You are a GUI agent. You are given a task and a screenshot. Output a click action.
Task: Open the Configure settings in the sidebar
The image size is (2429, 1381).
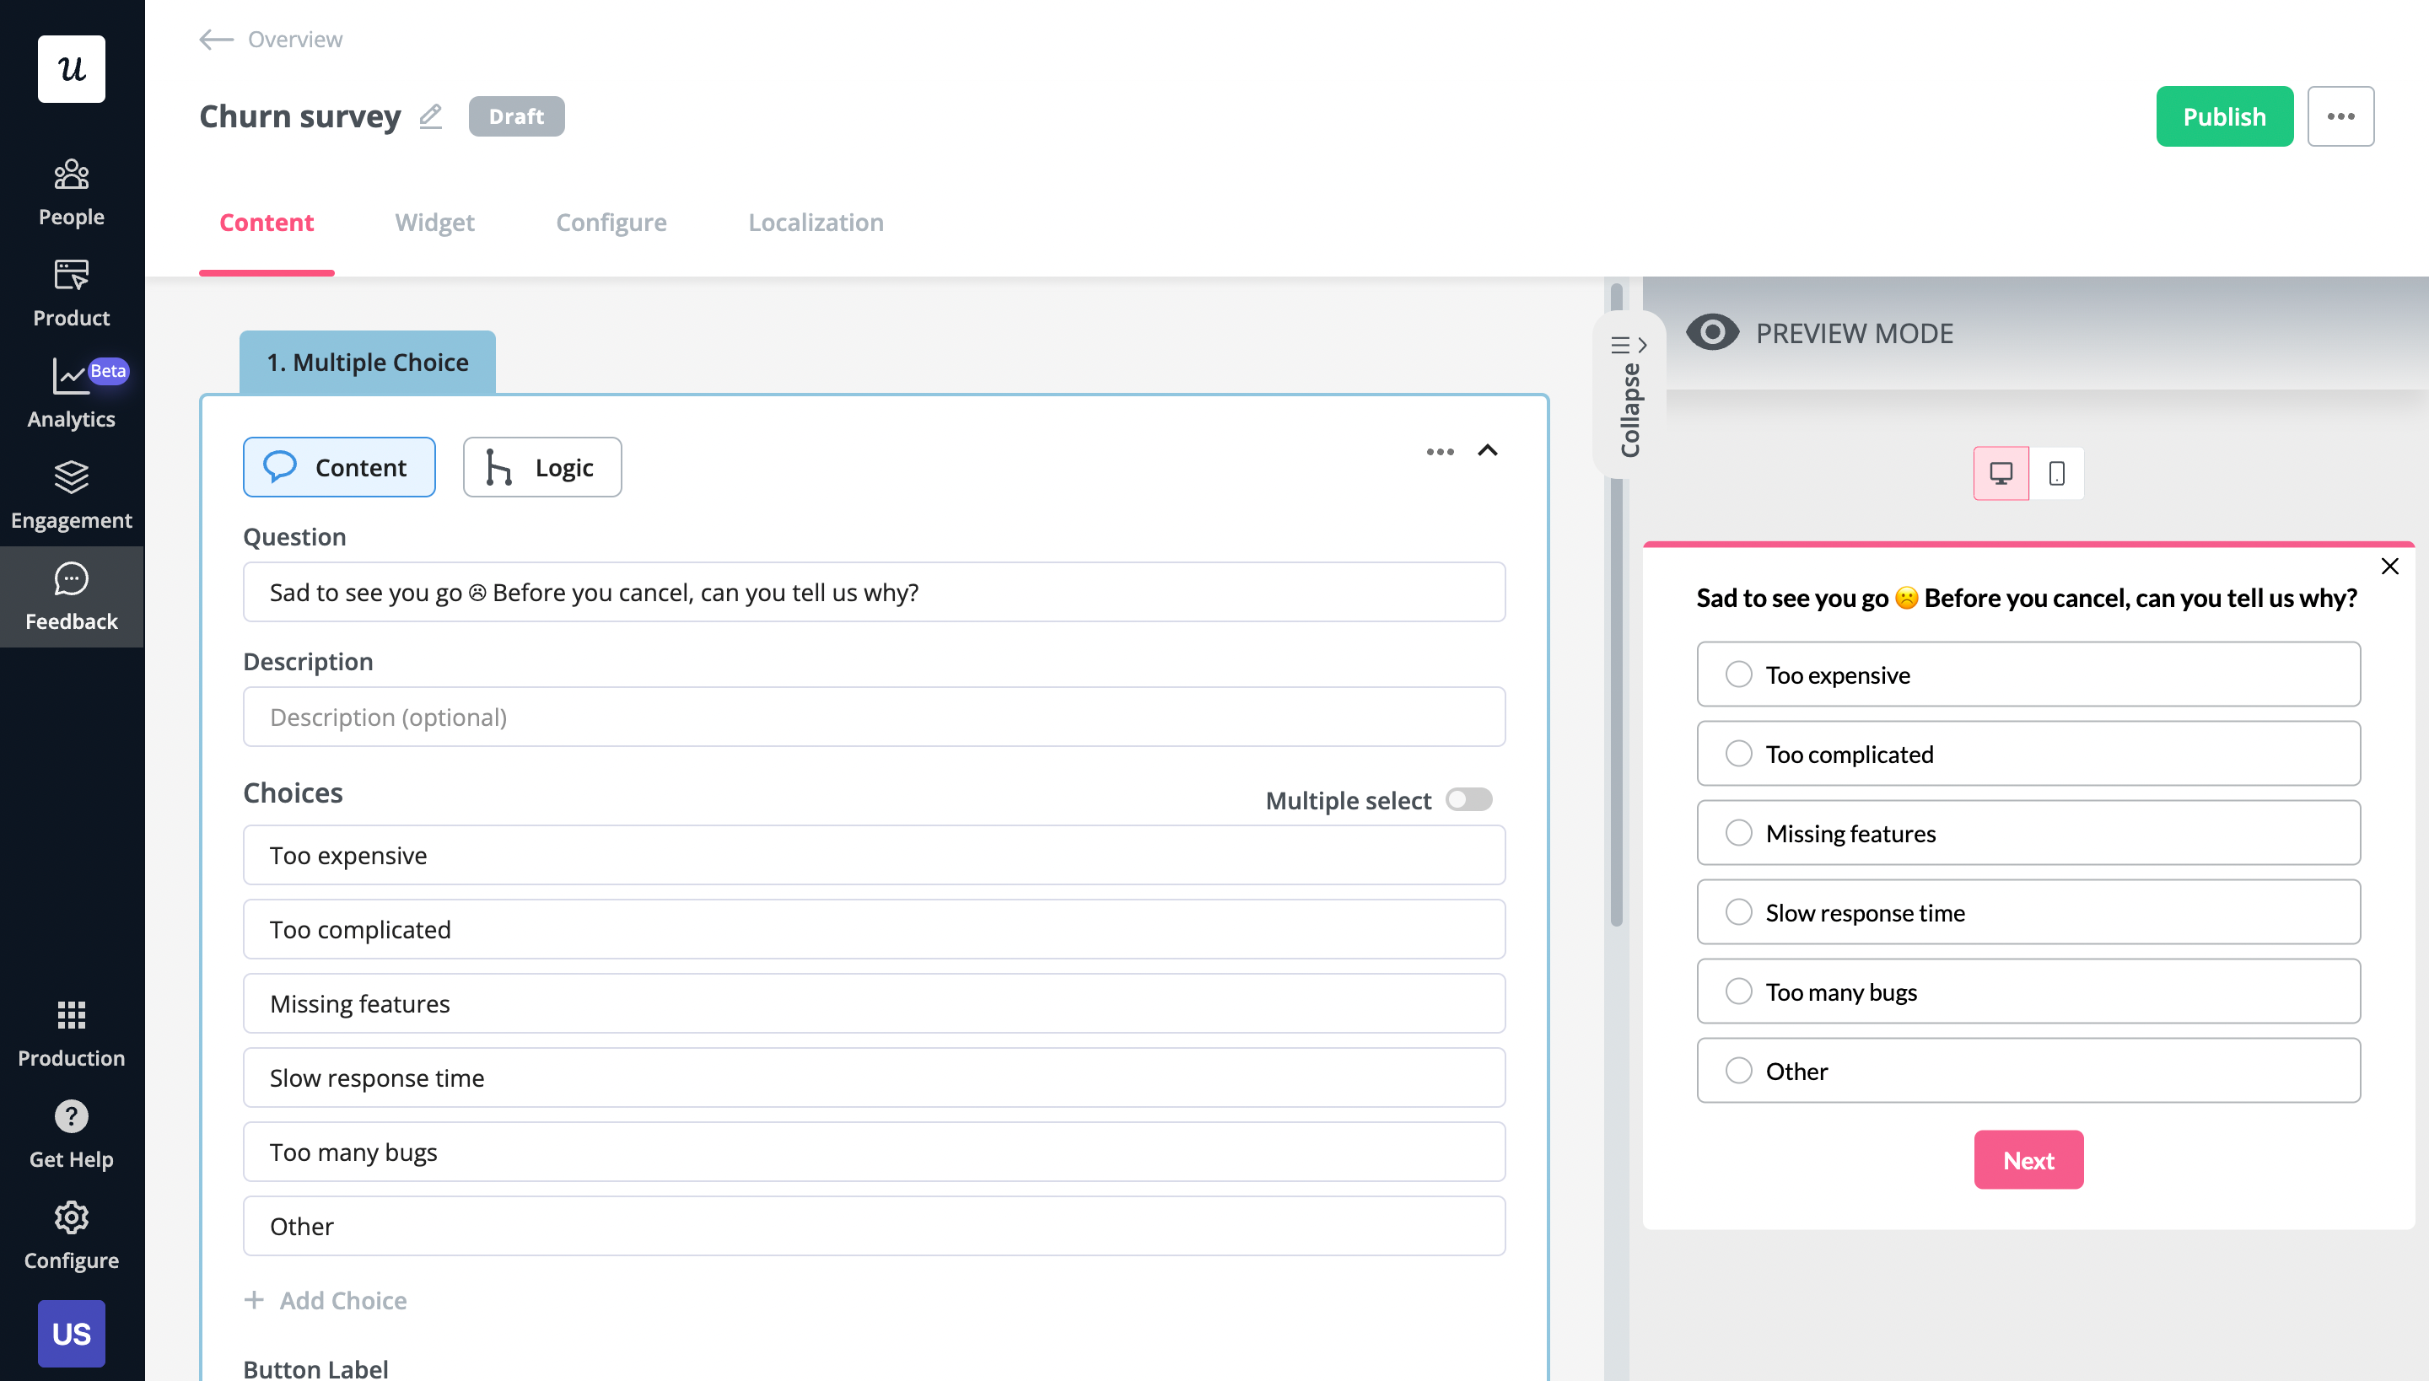click(x=71, y=1234)
